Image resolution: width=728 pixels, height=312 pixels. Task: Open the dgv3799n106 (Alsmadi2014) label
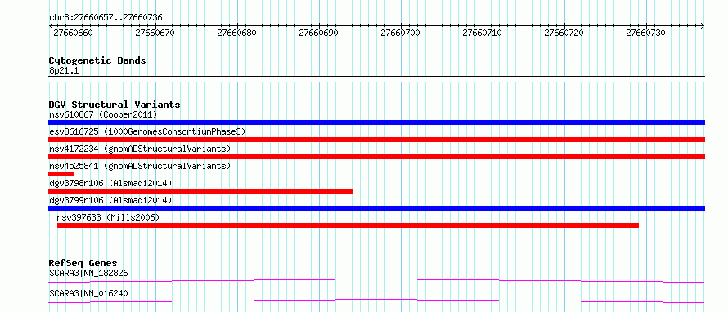click(x=110, y=200)
